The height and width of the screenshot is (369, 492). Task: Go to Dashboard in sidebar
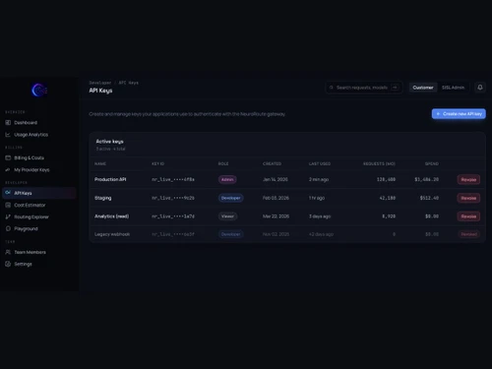pos(39,123)
